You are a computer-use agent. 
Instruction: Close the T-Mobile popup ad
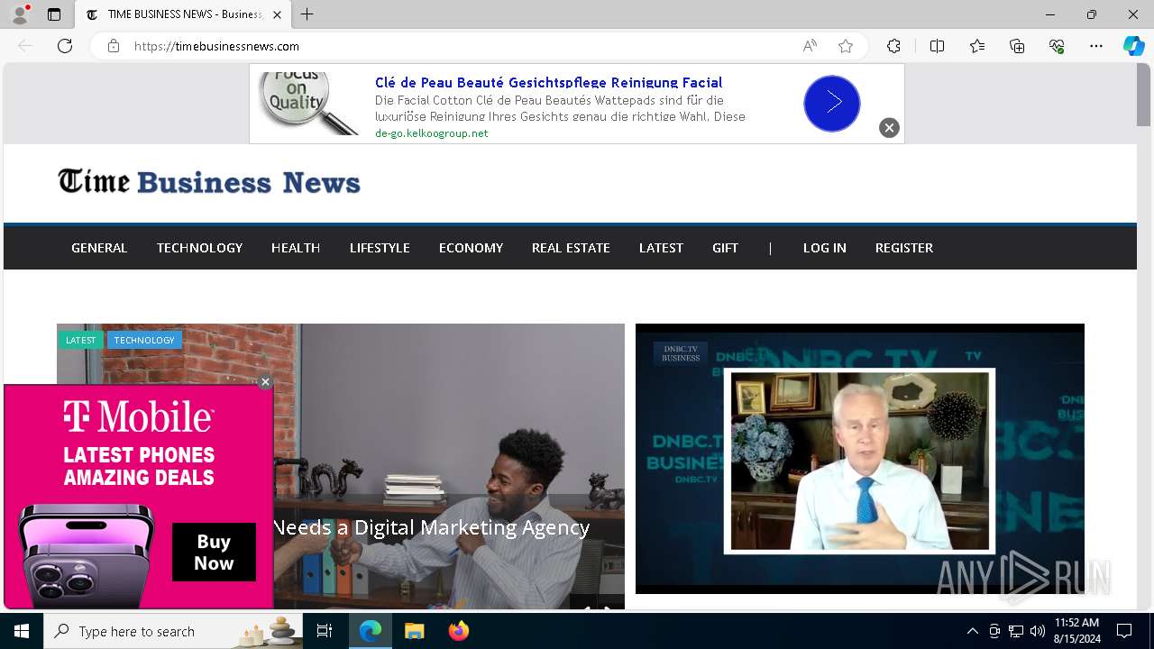[x=265, y=382]
